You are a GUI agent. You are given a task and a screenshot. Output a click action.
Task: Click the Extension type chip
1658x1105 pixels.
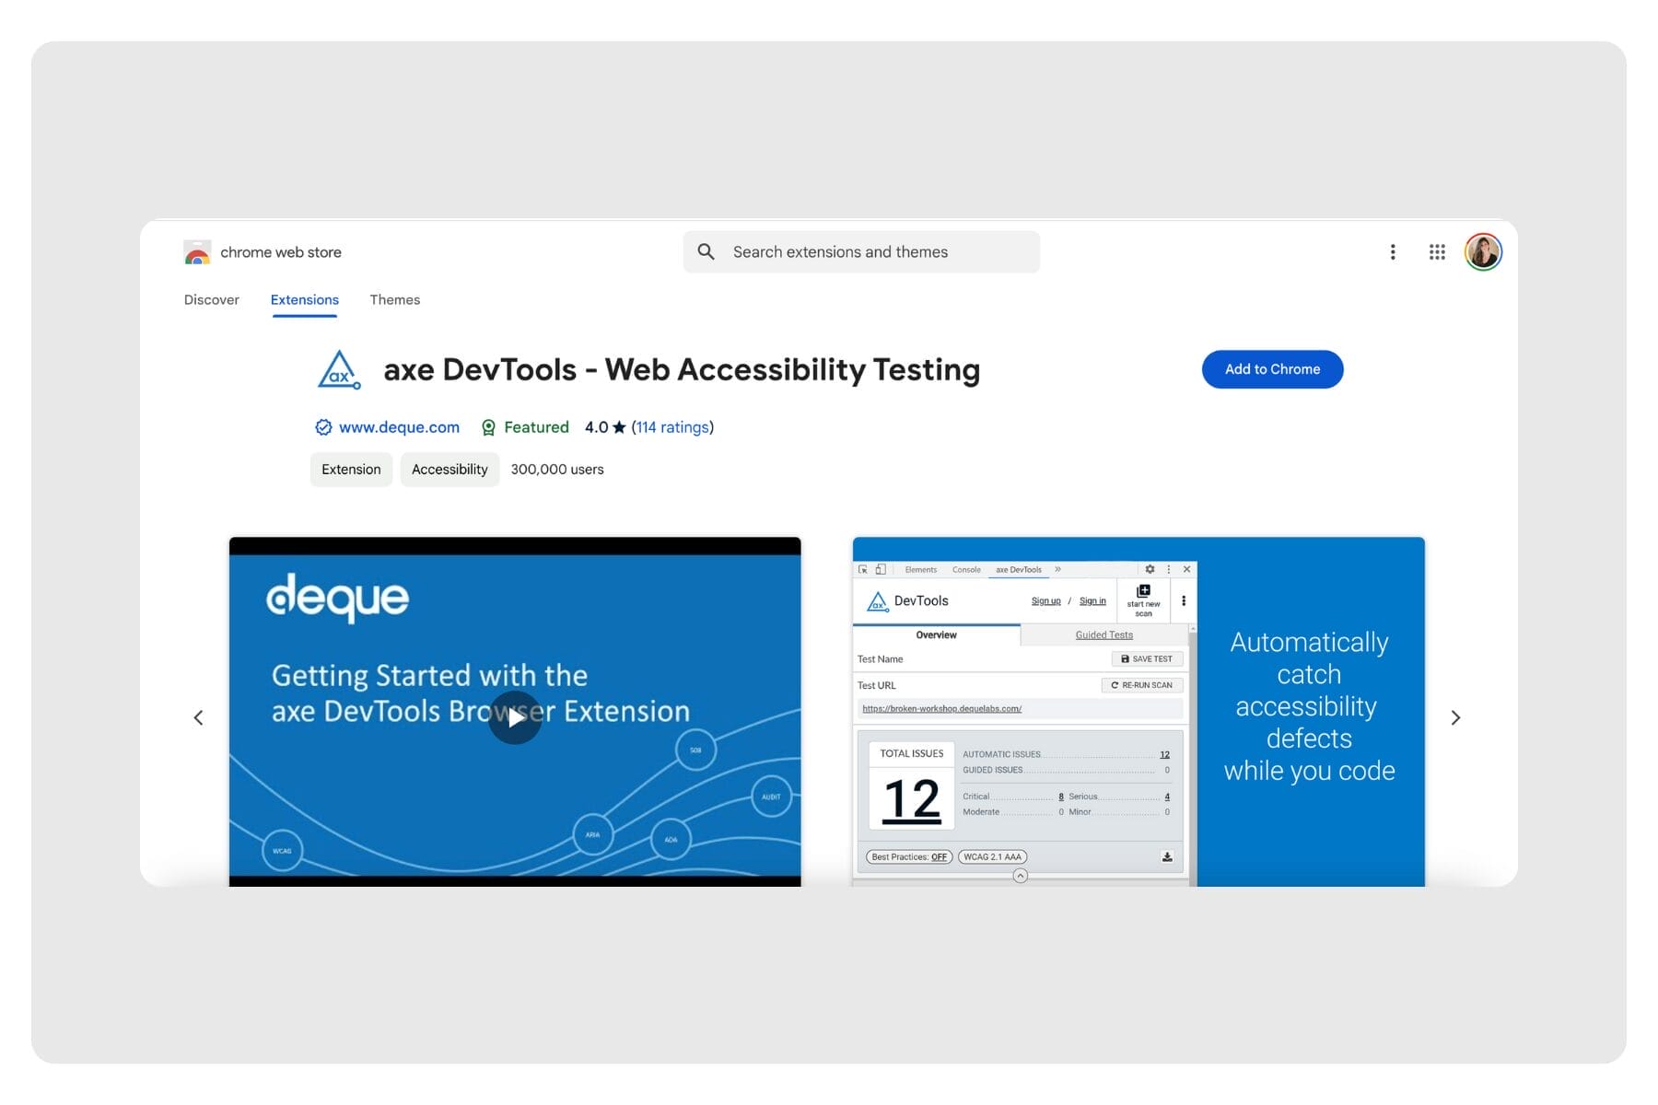coord(351,470)
